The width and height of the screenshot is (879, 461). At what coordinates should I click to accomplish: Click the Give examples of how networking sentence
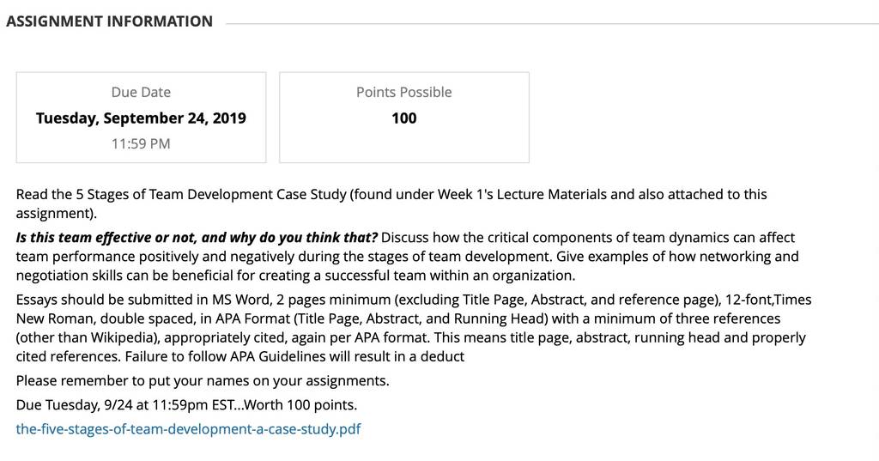[x=677, y=257]
